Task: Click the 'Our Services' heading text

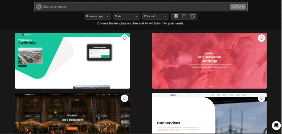Action: (169, 123)
